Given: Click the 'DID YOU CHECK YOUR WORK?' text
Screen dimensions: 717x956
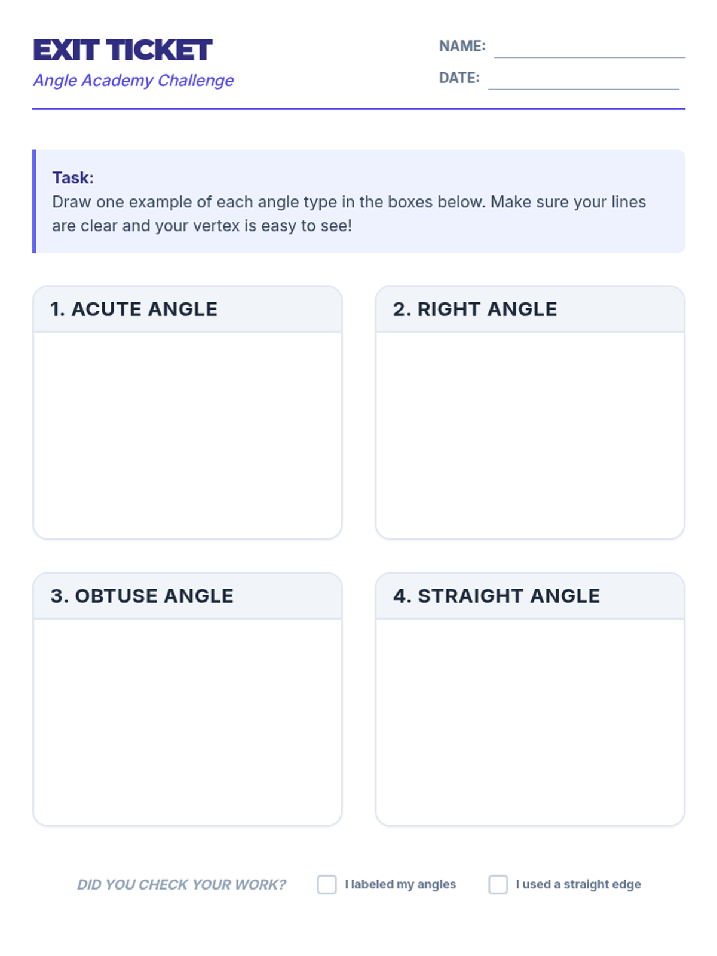Looking at the screenshot, I should tap(182, 884).
